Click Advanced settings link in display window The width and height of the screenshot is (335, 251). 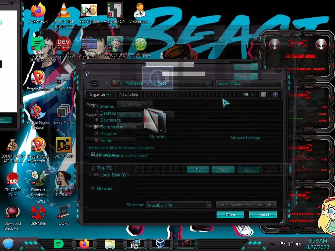click(x=245, y=138)
